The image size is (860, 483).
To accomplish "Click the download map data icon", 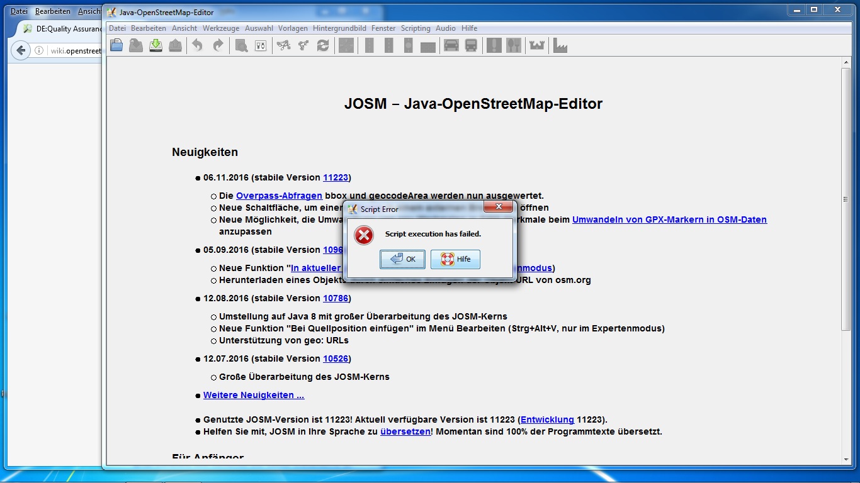I will click(156, 45).
